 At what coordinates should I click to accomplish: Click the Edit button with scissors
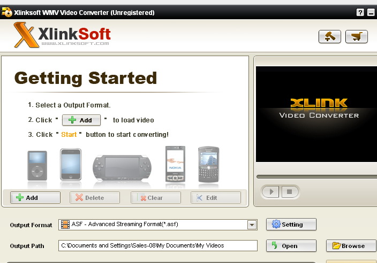216,198
